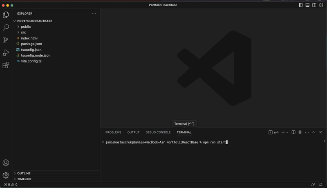Open the Run and Debug view
Viewport: 327px width, 188px height.
pyautogui.click(x=6, y=53)
